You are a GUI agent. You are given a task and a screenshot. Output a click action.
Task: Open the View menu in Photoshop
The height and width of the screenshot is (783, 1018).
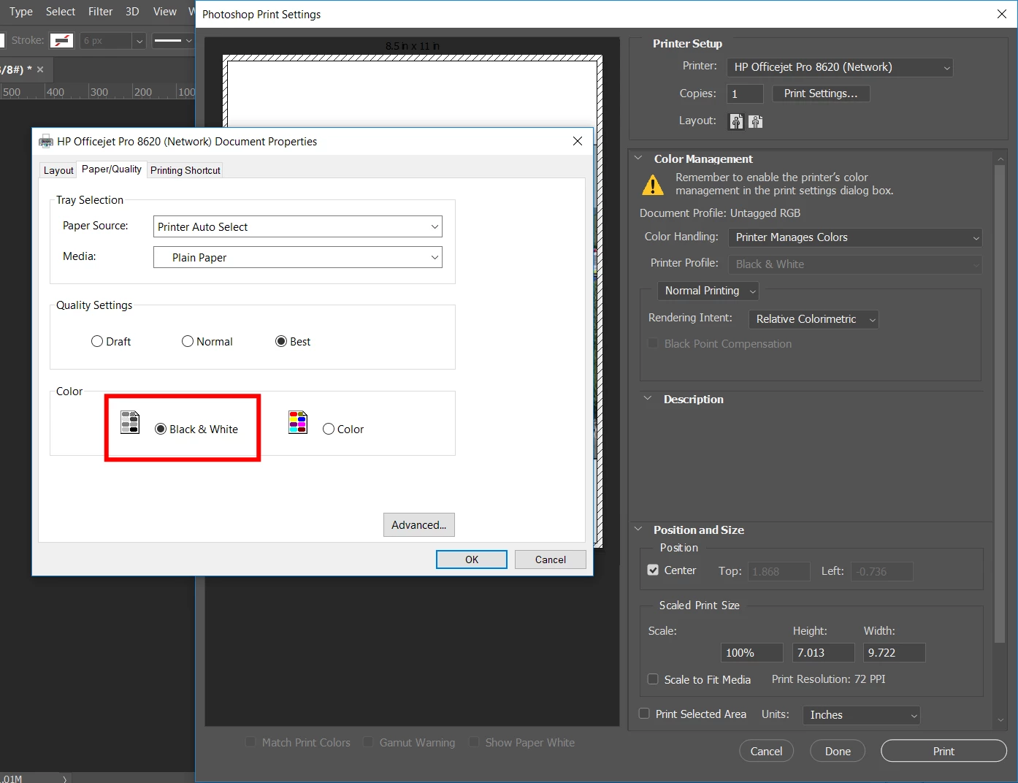165,12
